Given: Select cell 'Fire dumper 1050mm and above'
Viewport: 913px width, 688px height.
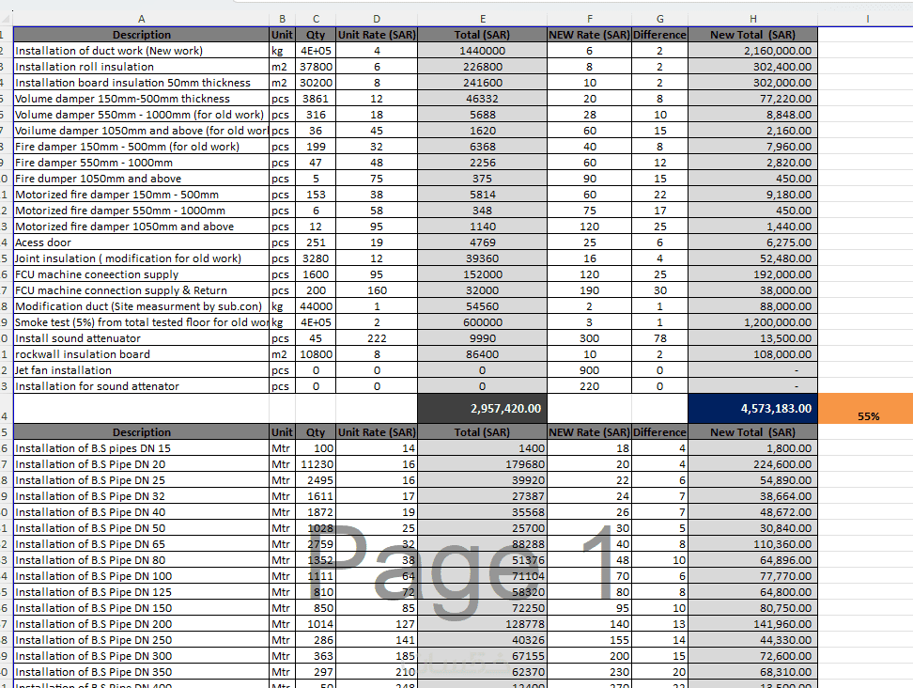Looking at the screenshot, I should tap(142, 179).
